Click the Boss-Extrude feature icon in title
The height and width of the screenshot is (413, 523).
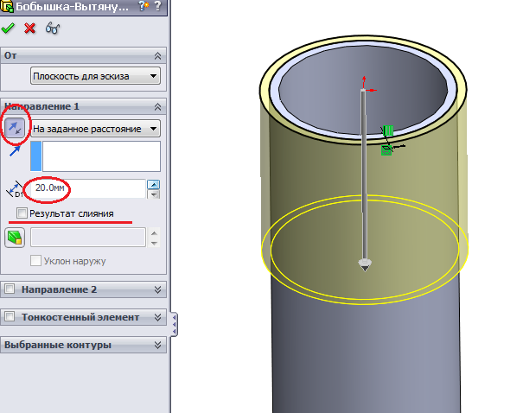click(7, 6)
